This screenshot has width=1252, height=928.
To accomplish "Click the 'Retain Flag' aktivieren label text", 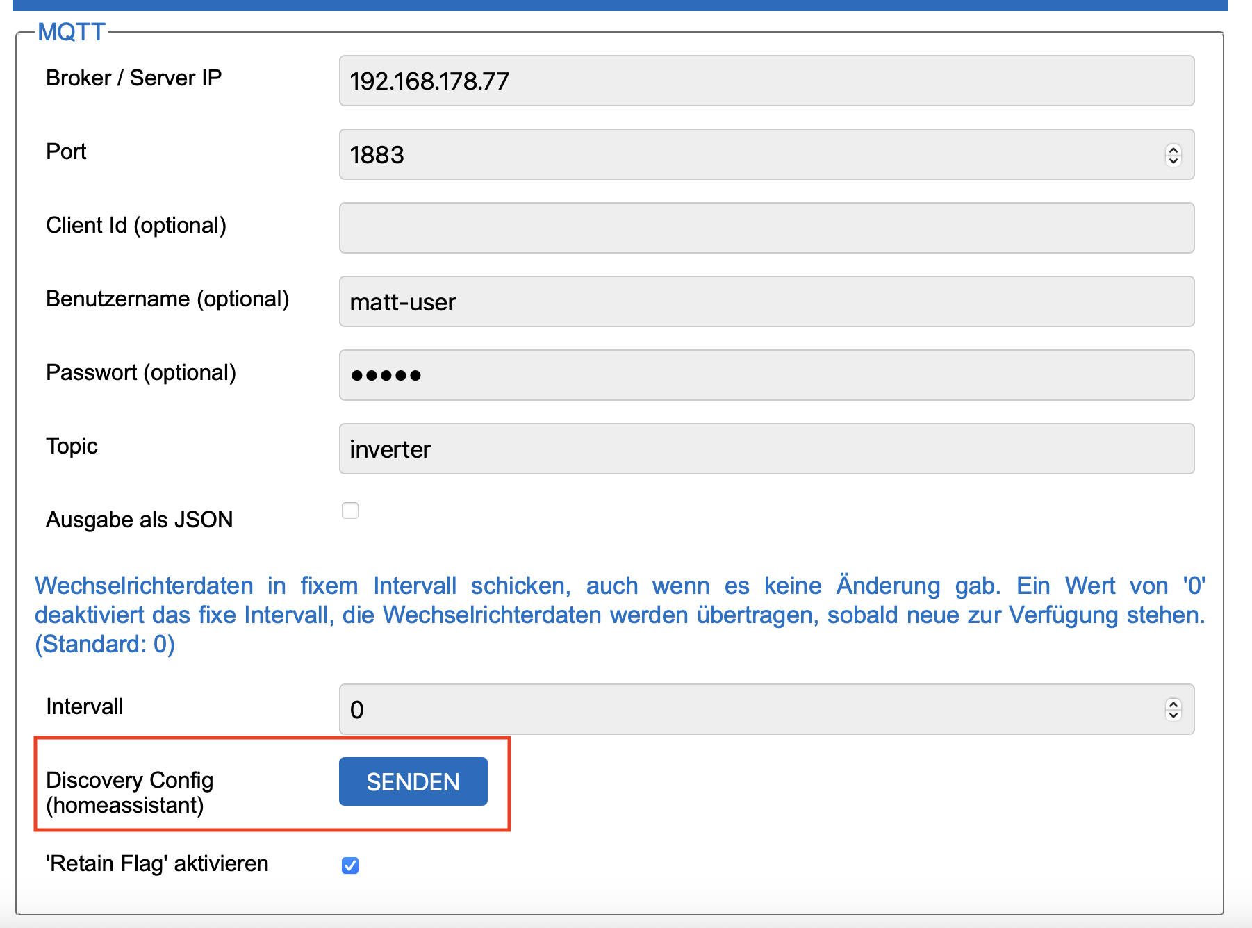I will [x=157, y=864].
